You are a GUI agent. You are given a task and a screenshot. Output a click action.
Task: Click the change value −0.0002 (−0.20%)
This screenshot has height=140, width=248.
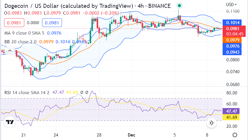coord(101,13)
